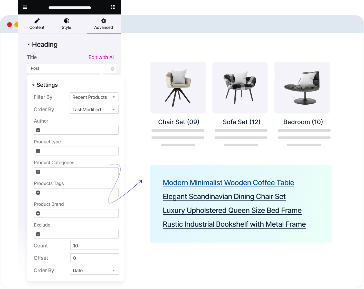The image size is (364, 289).
Task: Open the Modern Minimalist Wooden Coffee Table link
Action: (x=228, y=183)
